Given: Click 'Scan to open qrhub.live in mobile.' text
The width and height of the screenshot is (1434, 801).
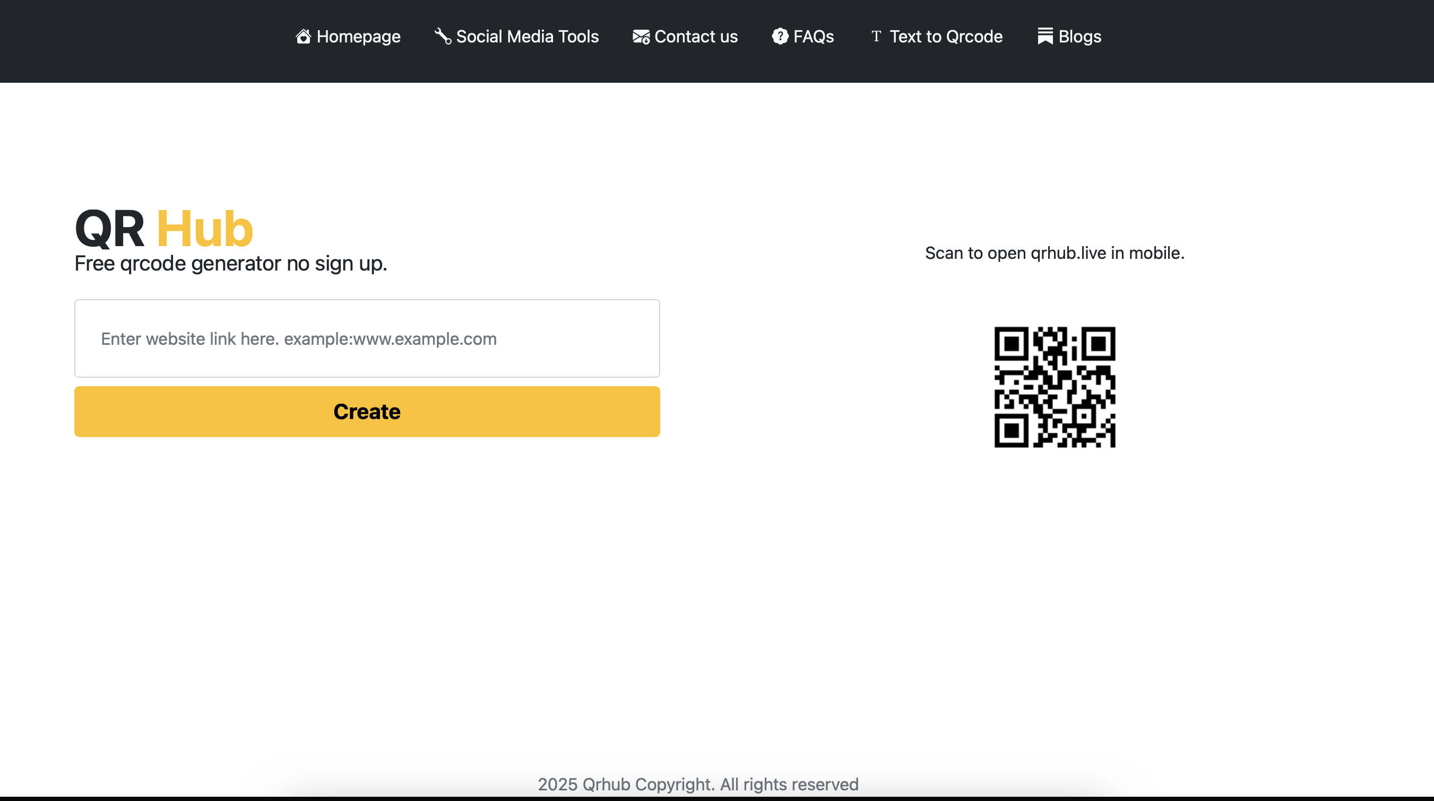Looking at the screenshot, I should click(1055, 253).
